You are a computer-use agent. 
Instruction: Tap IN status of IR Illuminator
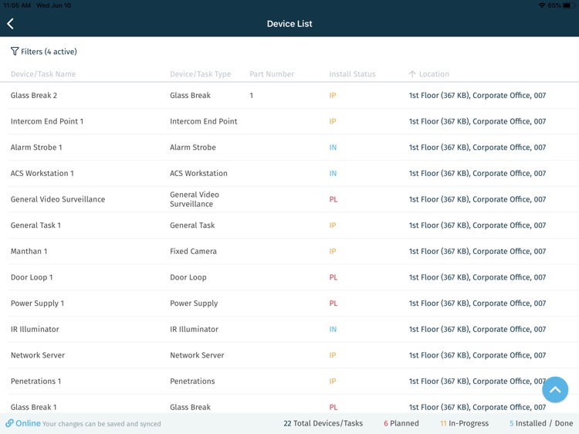(x=333, y=329)
